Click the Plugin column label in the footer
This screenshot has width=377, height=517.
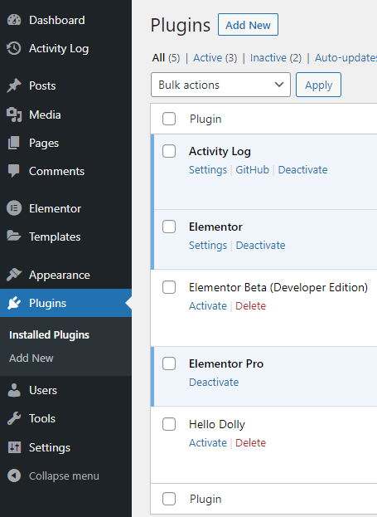(x=205, y=499)
